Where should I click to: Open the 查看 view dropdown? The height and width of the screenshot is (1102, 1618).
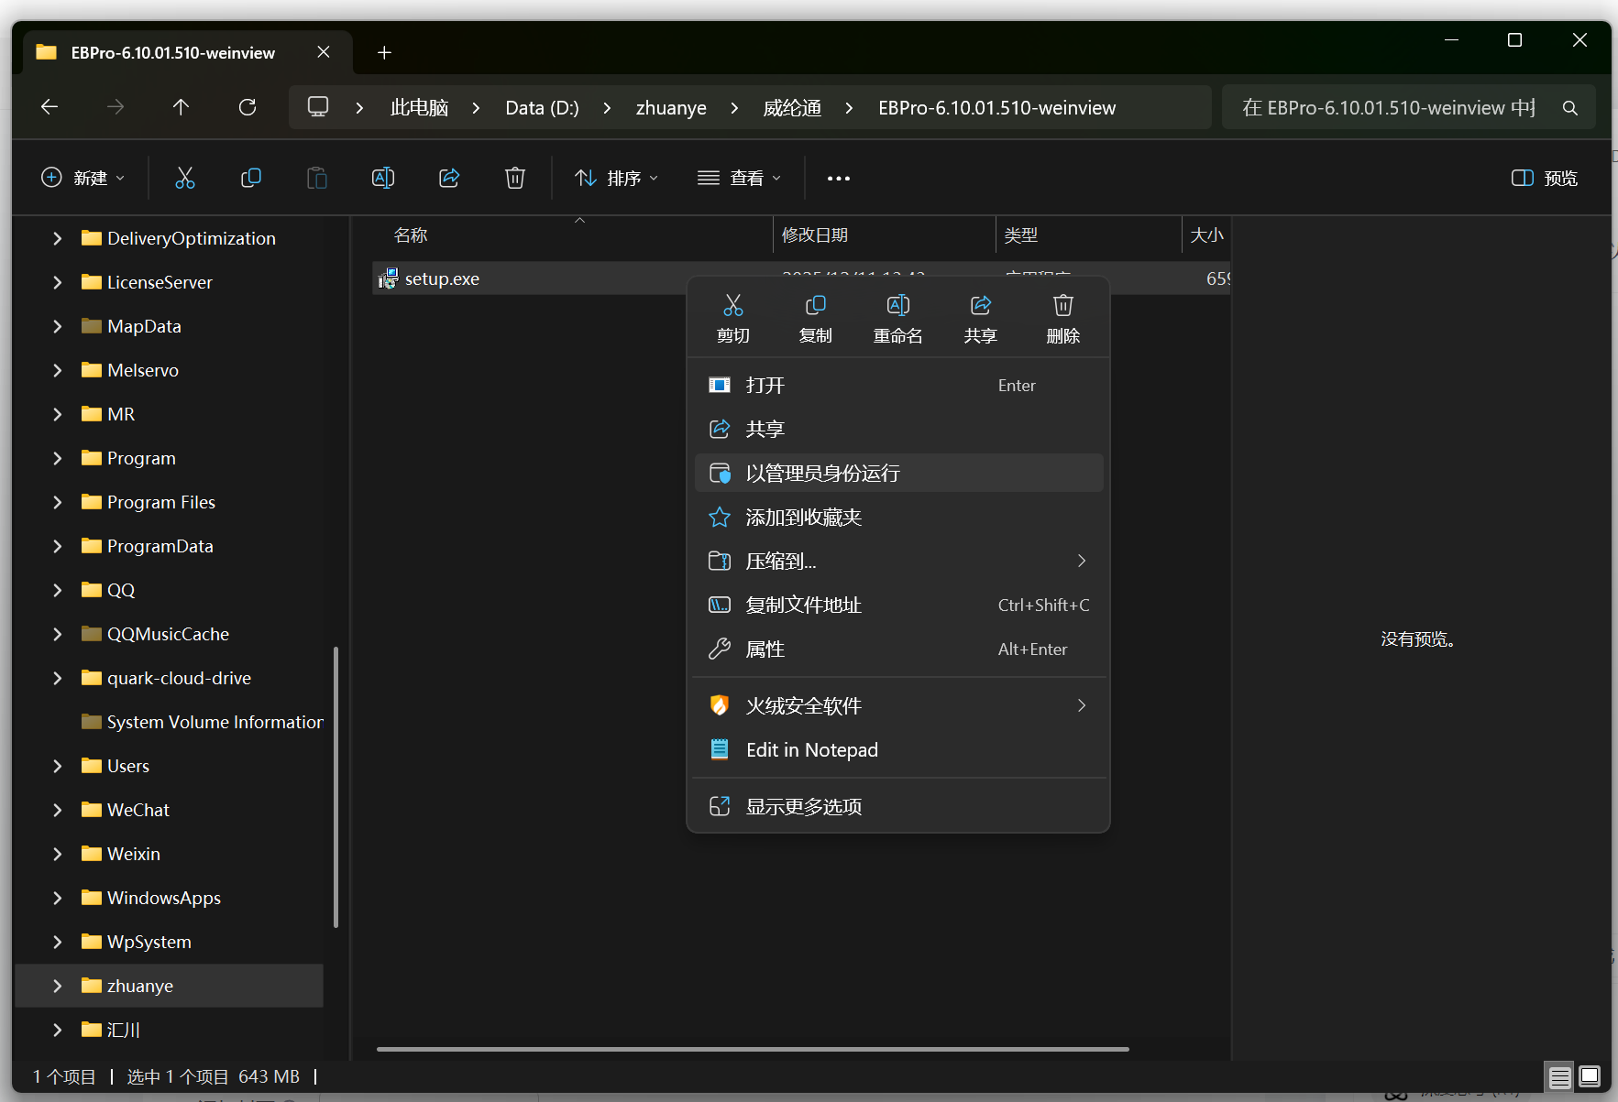click(x=739, y=178)
